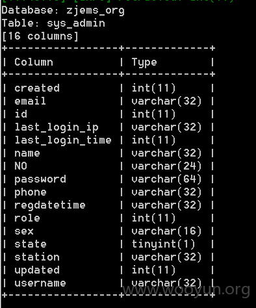Click the 'role' column name
256x308 pixels.
click(27, 218)
